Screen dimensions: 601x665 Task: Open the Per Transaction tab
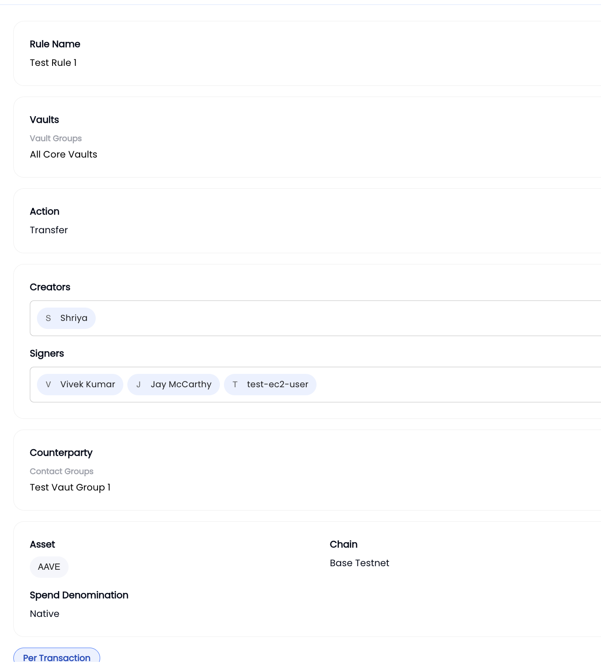[57, 657]
